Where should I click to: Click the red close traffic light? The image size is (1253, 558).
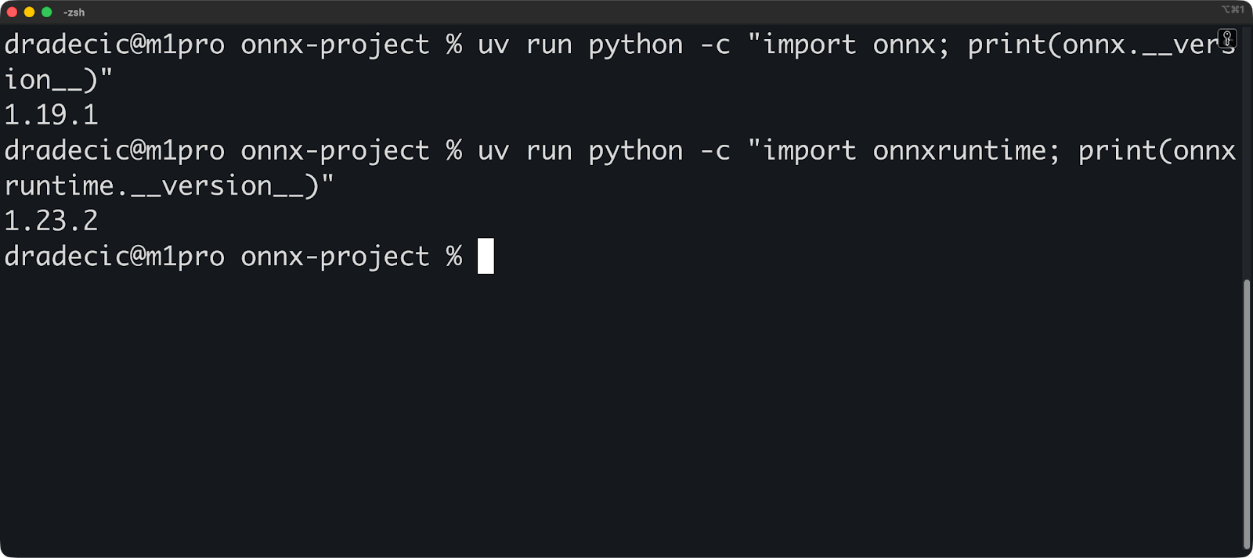(11, 12)
